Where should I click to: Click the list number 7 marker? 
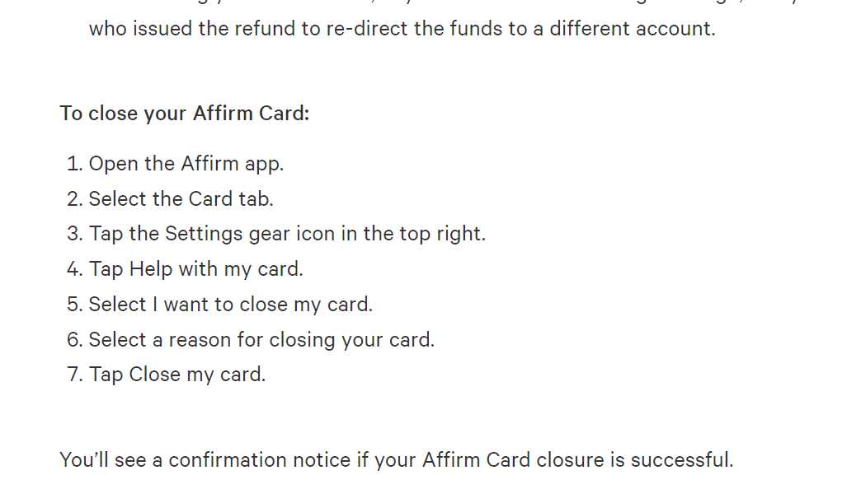(74, 375)
